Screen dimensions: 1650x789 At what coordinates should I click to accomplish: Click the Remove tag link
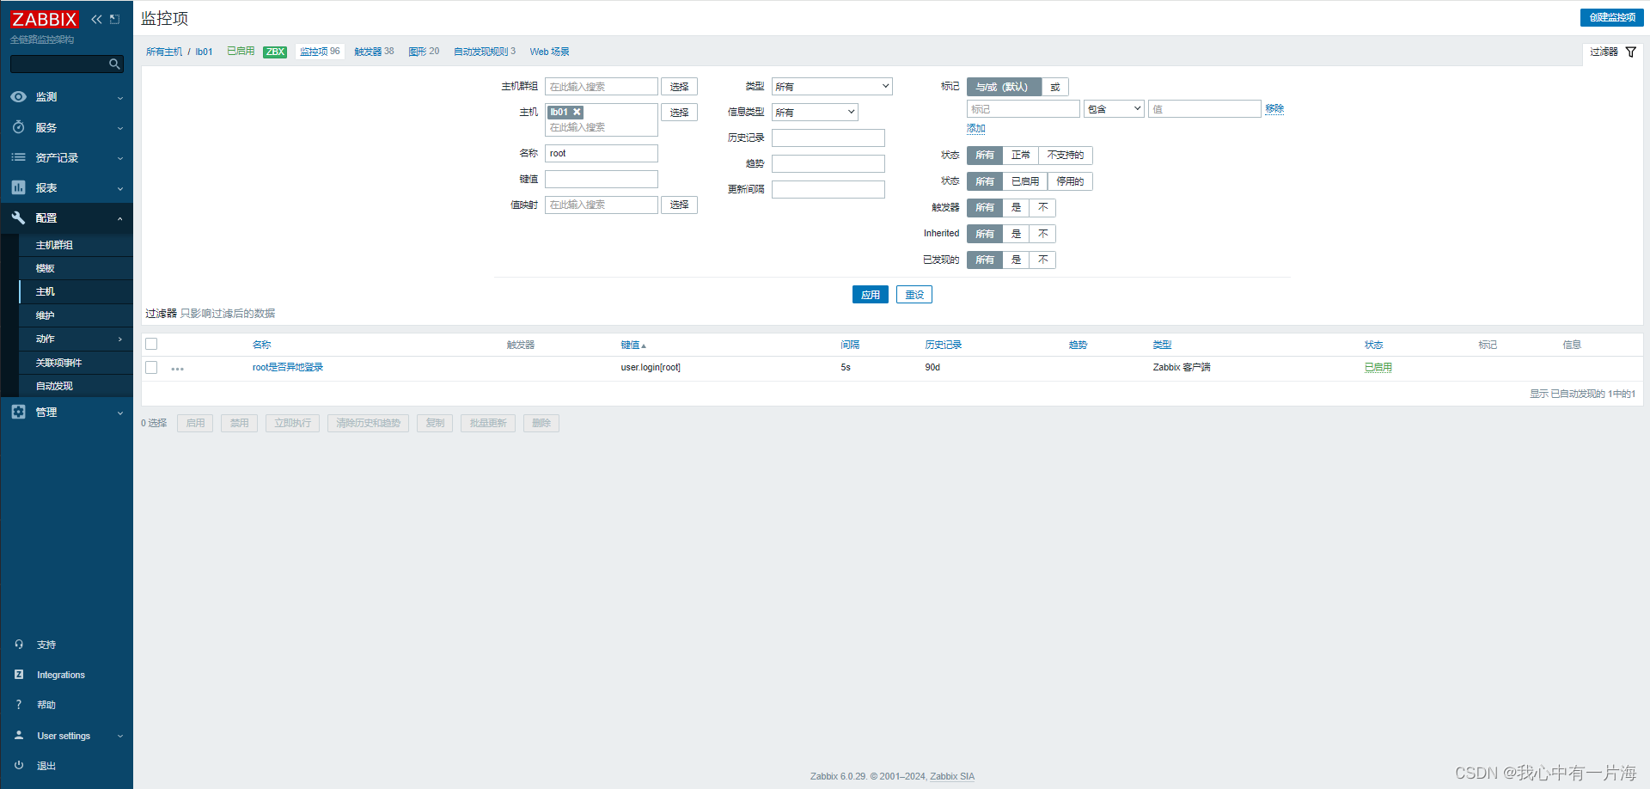(1274, 108)
